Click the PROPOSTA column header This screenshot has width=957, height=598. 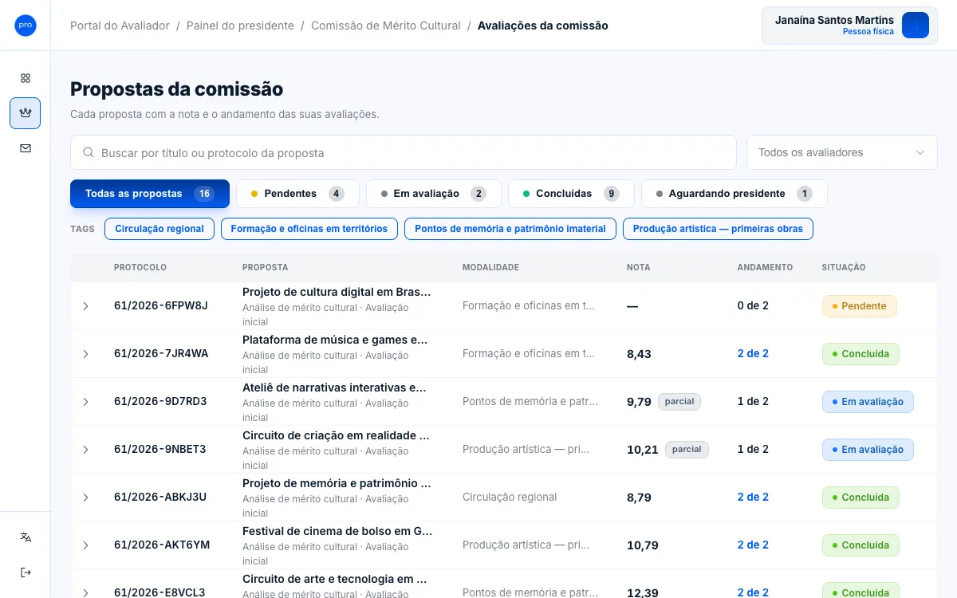266,267
